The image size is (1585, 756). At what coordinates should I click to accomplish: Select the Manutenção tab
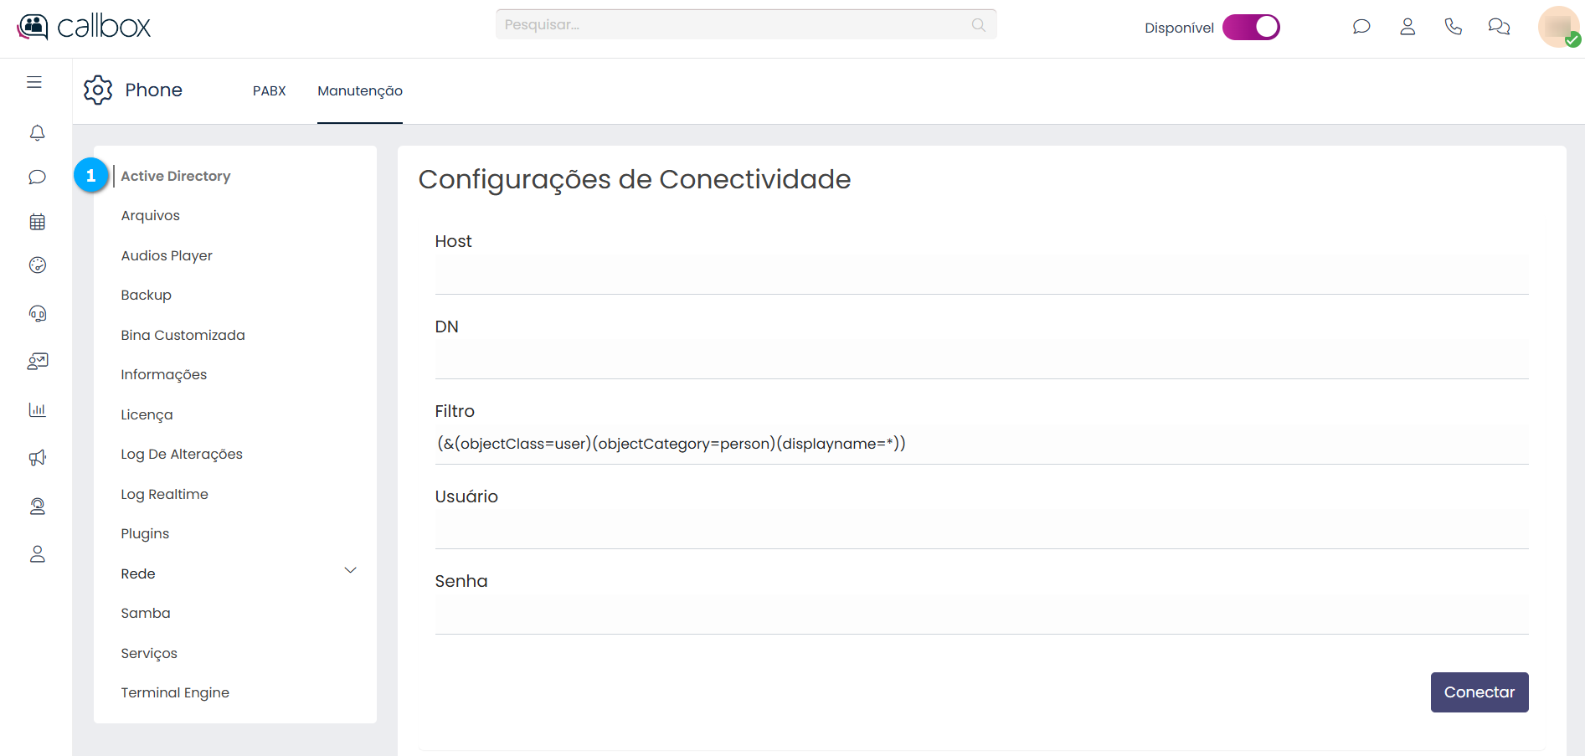(359, 90)
